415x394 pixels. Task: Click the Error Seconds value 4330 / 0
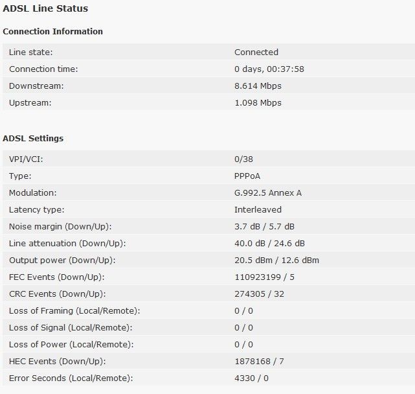tap(251, 378)
